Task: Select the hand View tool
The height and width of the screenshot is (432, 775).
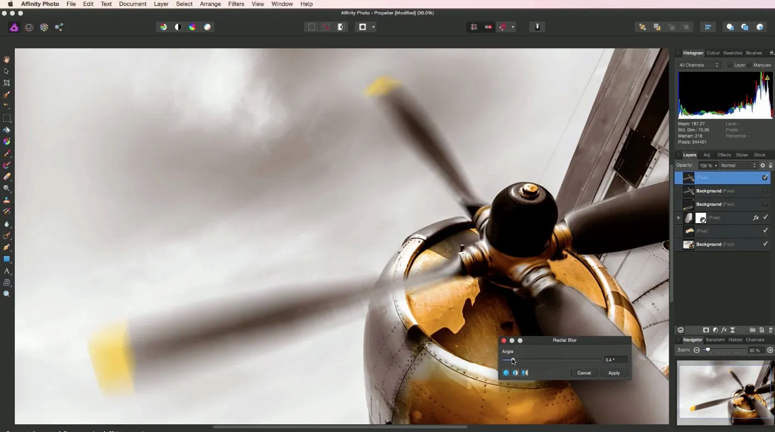Action: click(x=7, y=59)
